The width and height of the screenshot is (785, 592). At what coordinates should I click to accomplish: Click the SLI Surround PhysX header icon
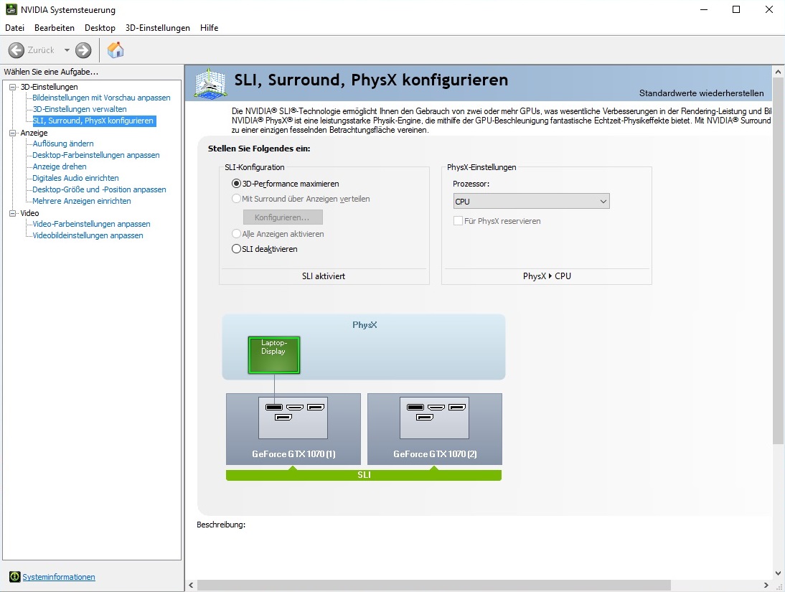click(211, 83)
